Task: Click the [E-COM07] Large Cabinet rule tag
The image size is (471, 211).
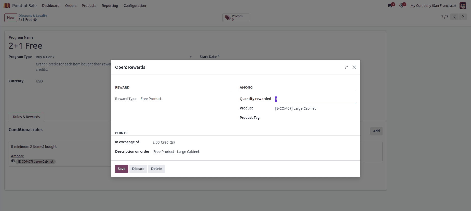Action: (36, 162)
